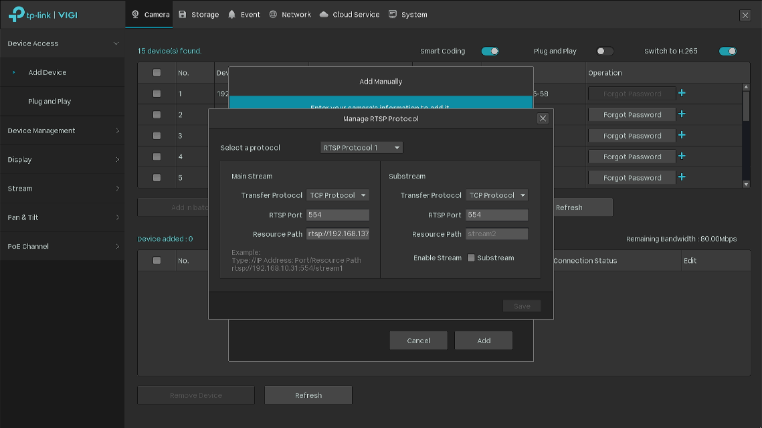Image resolution: width=762 pixels, height=428 pixels.
Task: Open the Cloud Service tab
Action: 349,15
